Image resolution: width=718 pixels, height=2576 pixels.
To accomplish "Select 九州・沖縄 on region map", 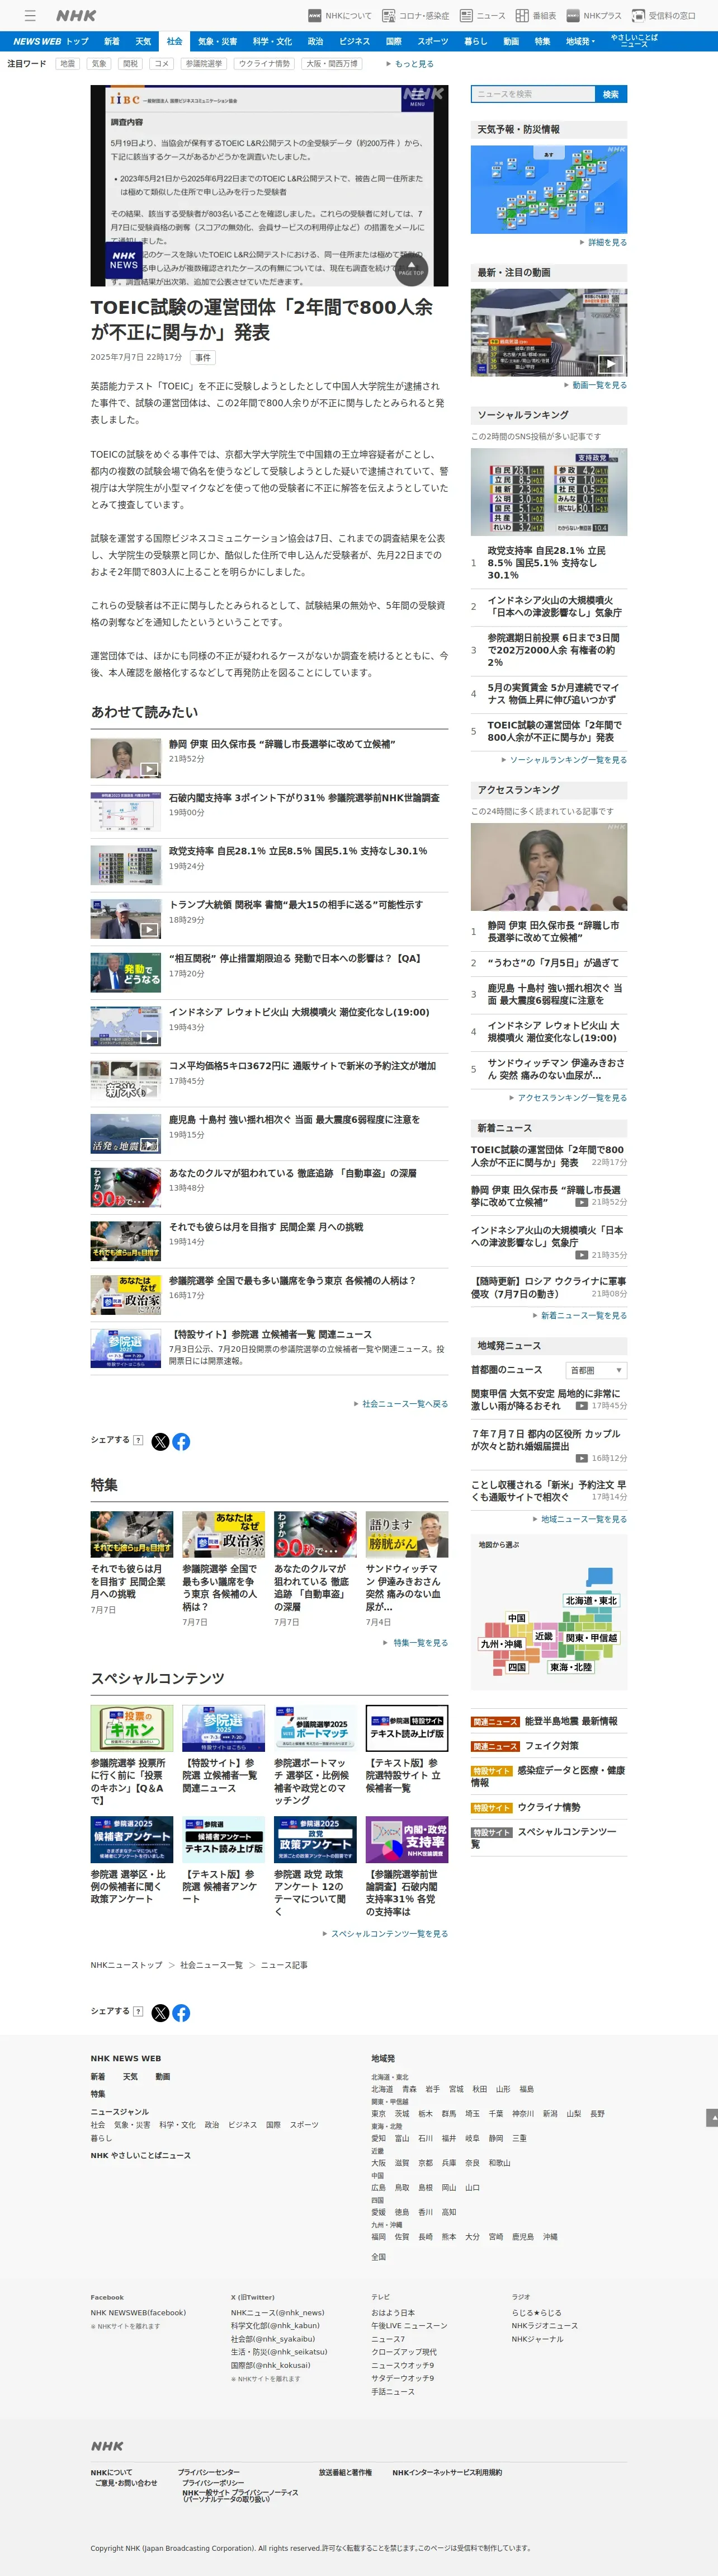I will (501, 1643).
